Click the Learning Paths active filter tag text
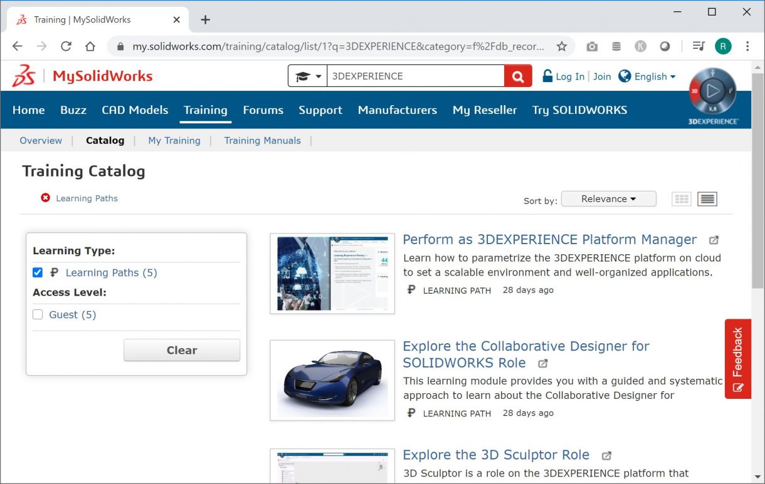765x484 pixels. point(87,198)
